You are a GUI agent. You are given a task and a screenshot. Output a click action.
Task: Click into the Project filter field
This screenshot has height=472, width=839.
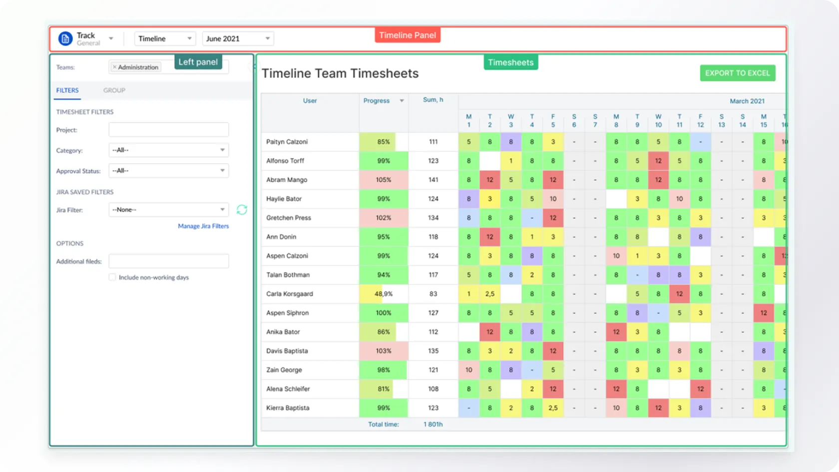pos(168,130)
